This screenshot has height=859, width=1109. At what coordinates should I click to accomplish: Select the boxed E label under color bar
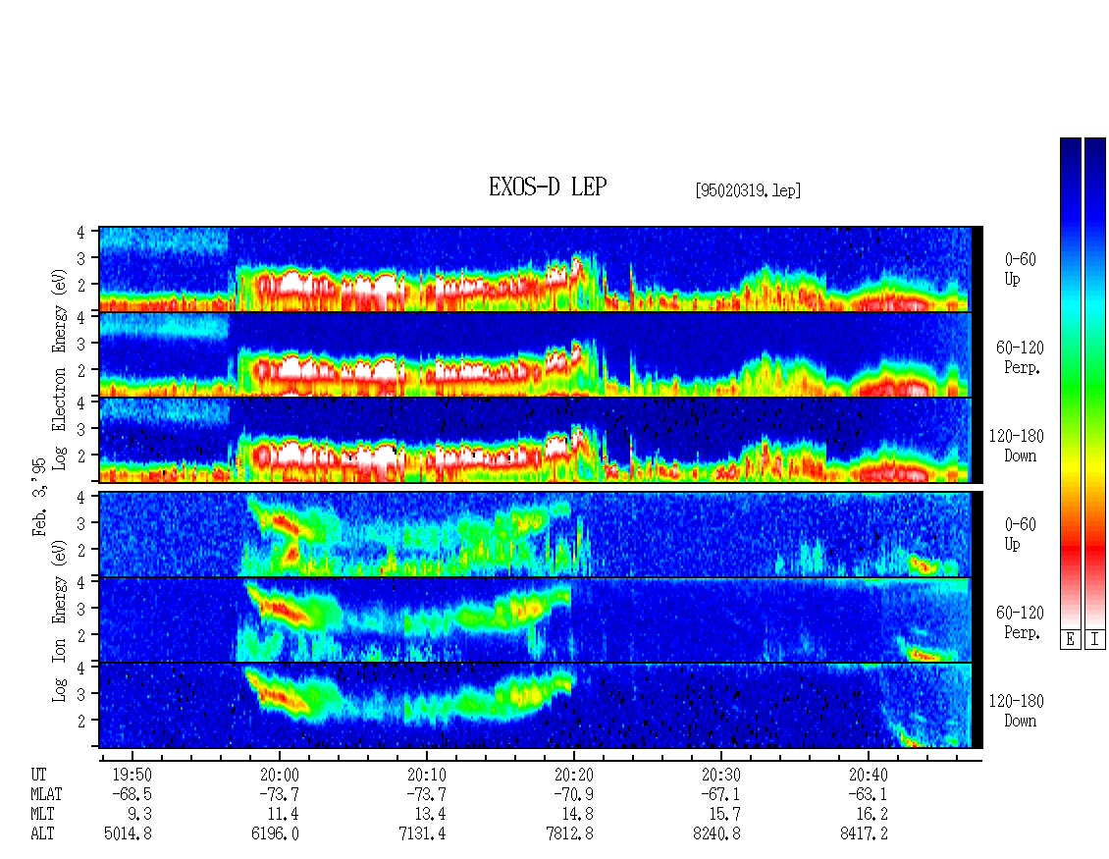[1070, 640]
